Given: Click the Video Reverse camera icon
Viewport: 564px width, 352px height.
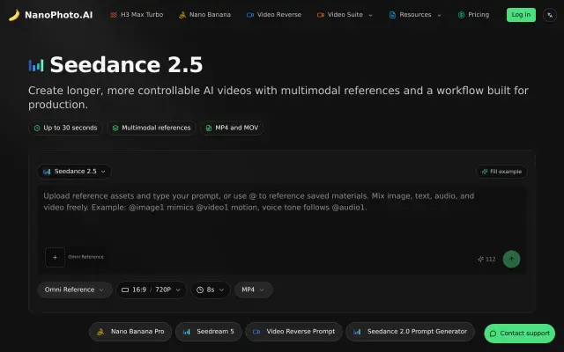Looking at the screenshot, I should pos(250,15).
